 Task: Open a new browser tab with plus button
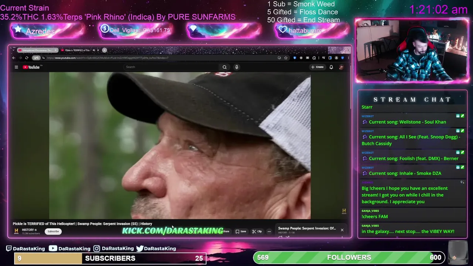click(105, 50)
